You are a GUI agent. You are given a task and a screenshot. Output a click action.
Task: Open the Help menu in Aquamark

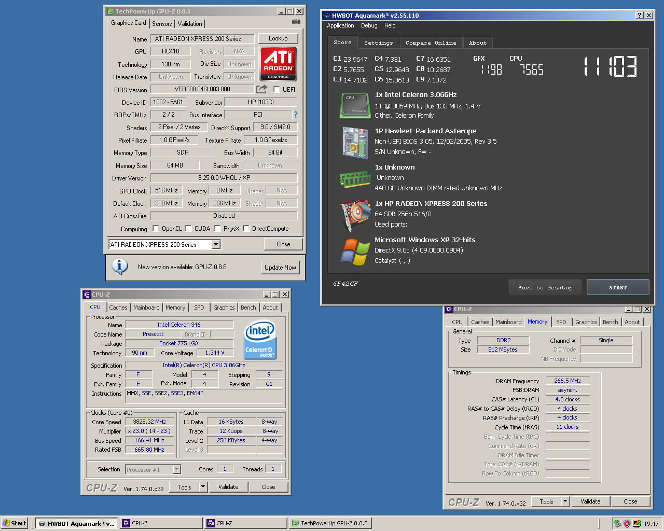[390, 25]
